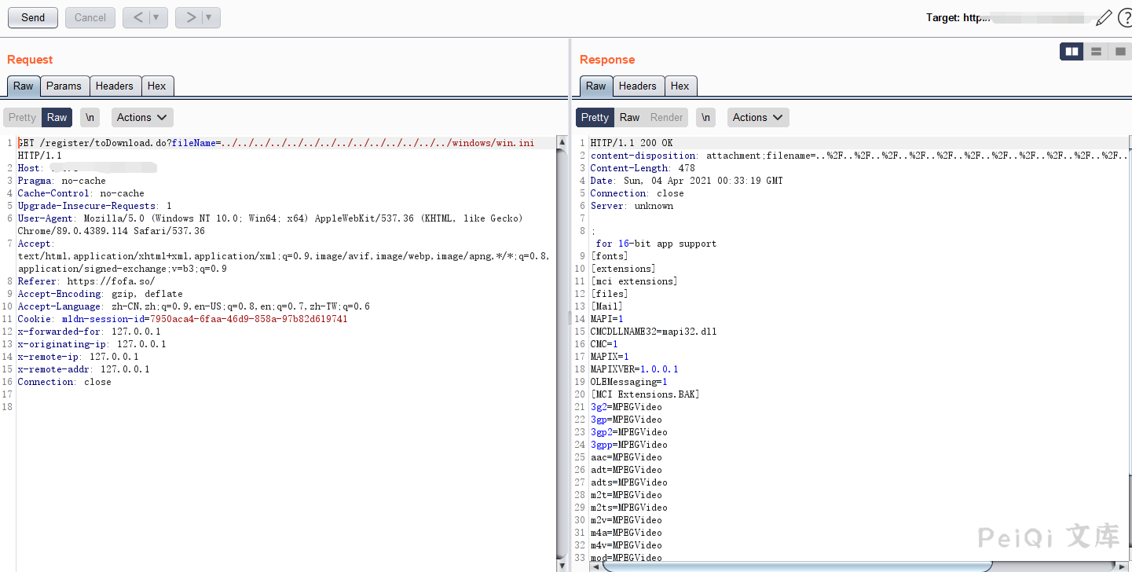Open the back history dropdown arrow
1132x572 pixels.
coord(156,17)
